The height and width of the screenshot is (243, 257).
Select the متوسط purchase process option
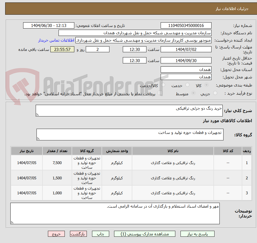193,93
